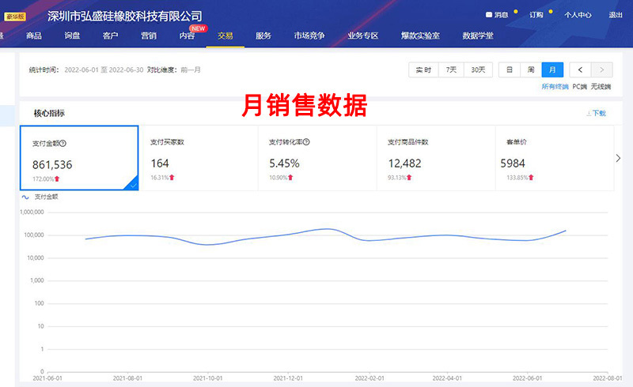Click help icon beside 支付金额
633x387 pixels.
tap(63, 143)
